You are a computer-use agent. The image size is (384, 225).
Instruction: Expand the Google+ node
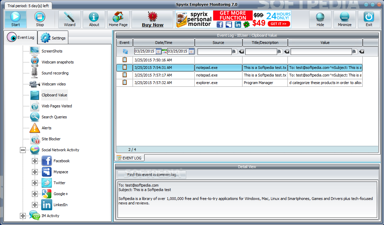coord(35,194)
